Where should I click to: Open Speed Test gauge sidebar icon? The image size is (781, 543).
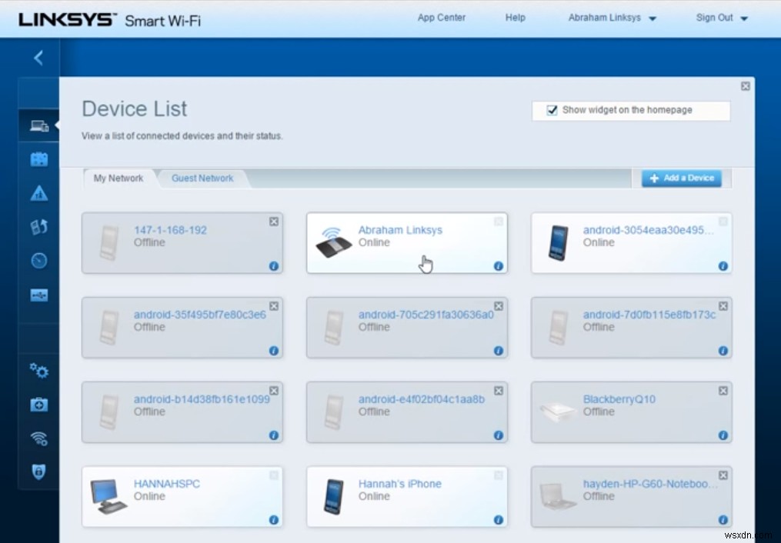pyautogui.click(x=38, y=260)
